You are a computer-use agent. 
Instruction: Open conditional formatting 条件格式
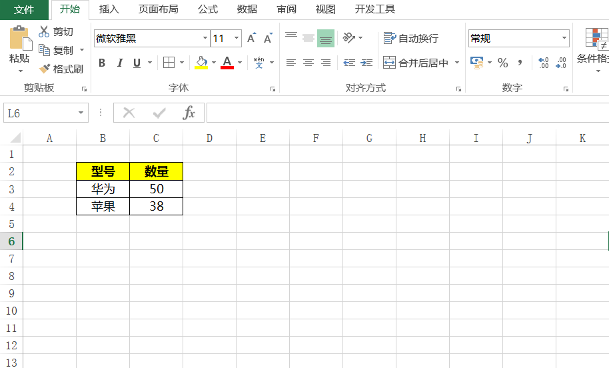[x=593, y=50]
